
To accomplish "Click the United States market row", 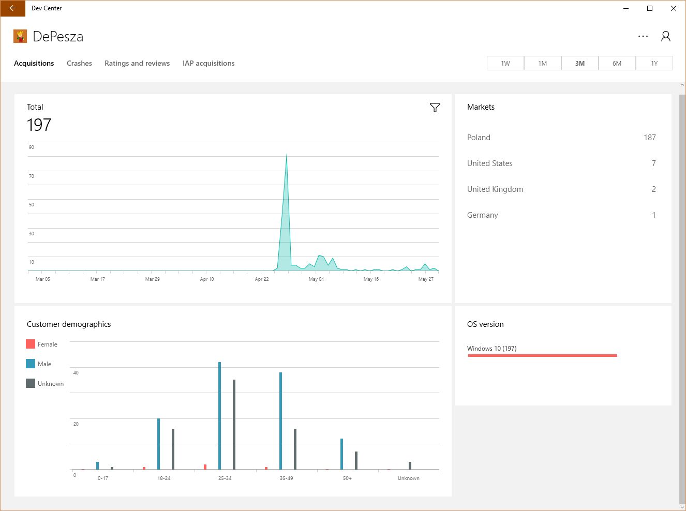I will click(x=561, y=163).
